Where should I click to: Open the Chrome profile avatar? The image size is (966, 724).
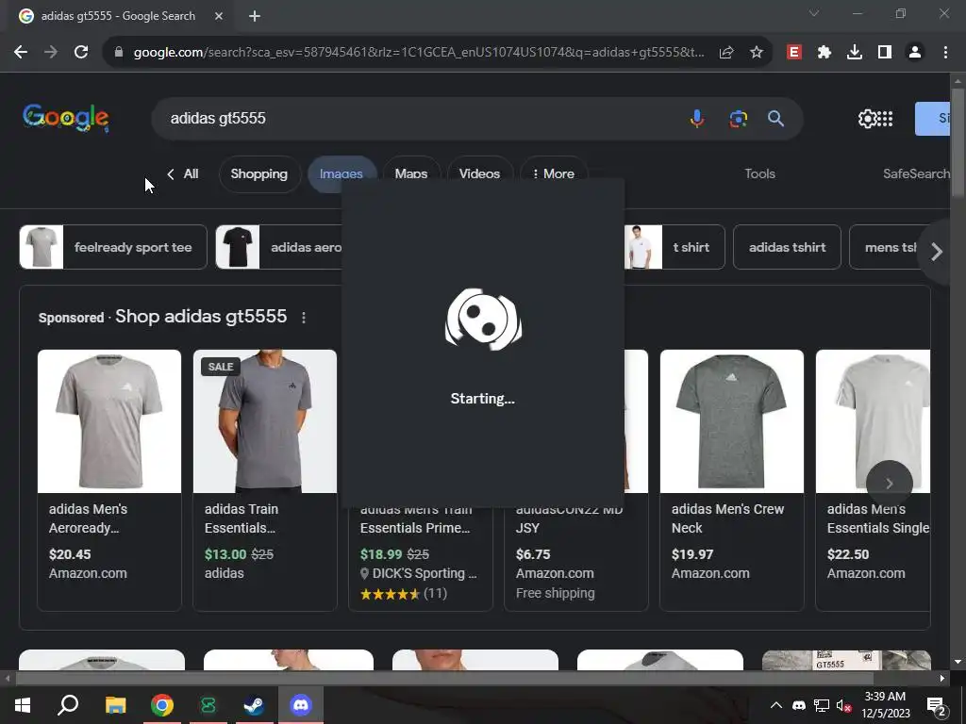[915, 53]
